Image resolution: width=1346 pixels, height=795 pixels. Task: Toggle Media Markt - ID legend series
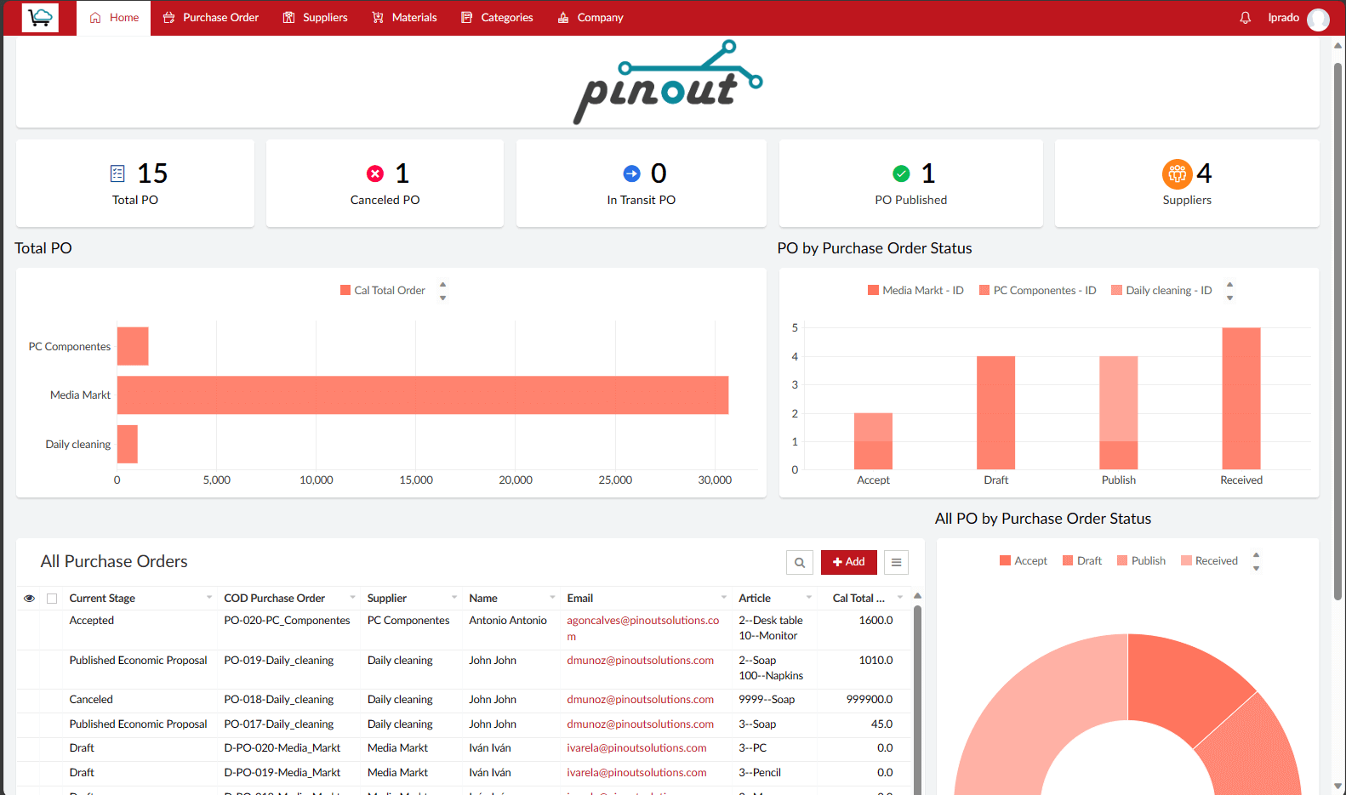tap(915, 291)
